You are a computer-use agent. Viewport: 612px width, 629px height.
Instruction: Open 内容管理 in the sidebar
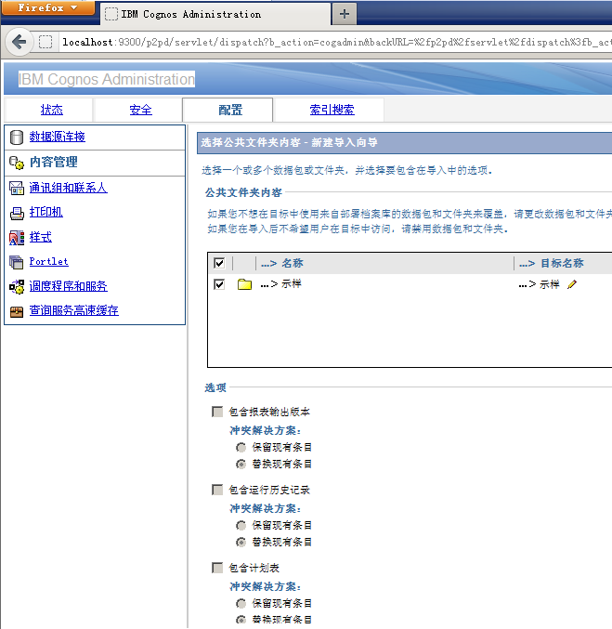click(x=53, y=162)
